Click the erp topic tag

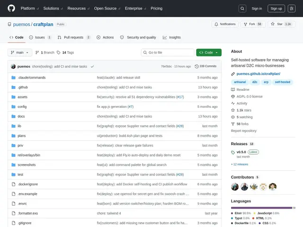(x=266, y=82)
